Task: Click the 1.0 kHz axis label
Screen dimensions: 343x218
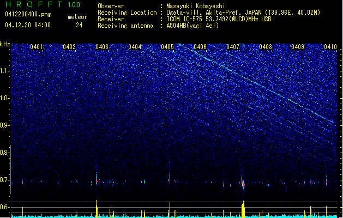Action: point(4,98)
